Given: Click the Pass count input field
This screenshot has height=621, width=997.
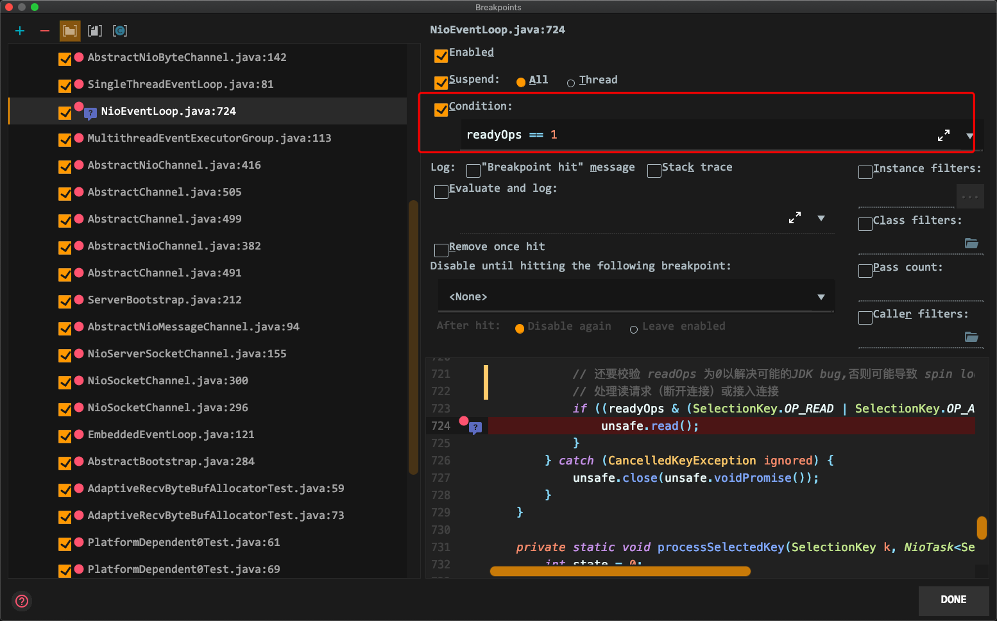Looking at the screenshot, I should [921, 291].
